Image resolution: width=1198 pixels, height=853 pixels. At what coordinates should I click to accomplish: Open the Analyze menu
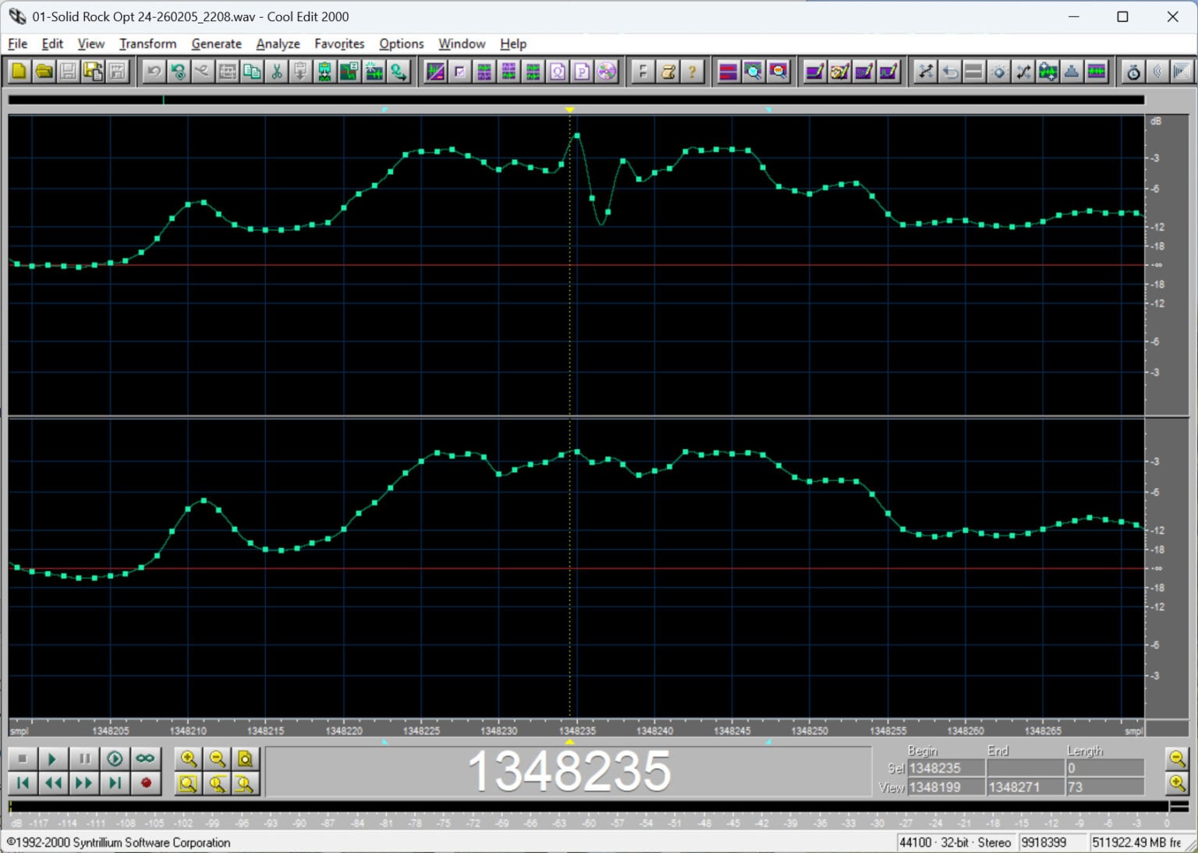(x=278, y=44)
